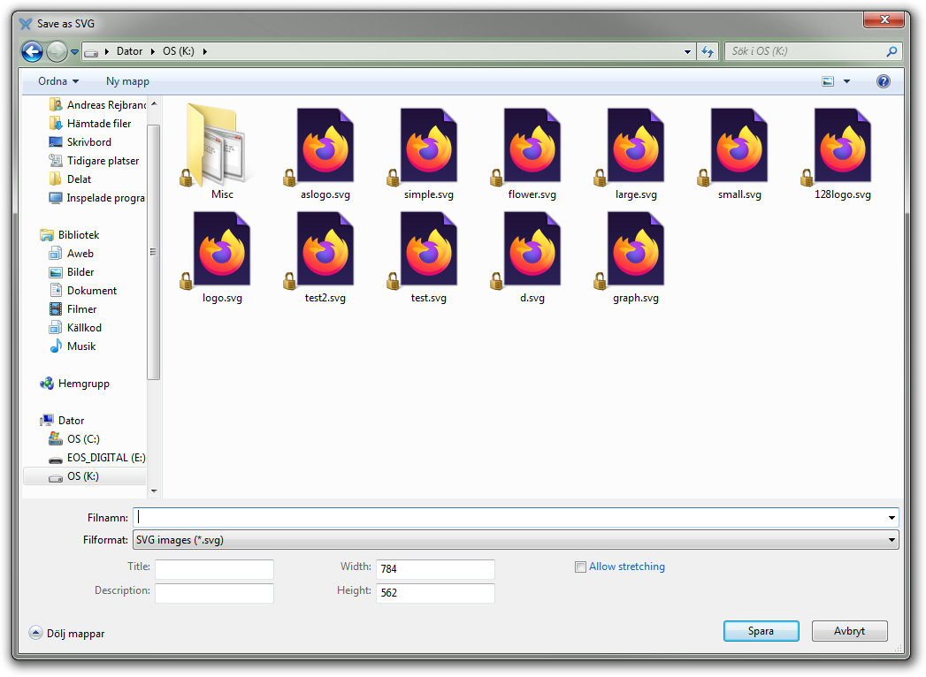This screenshot has height=677, width=926.
Task: Open the view options dropdown arrow
Action: click(x=846, y=81)
